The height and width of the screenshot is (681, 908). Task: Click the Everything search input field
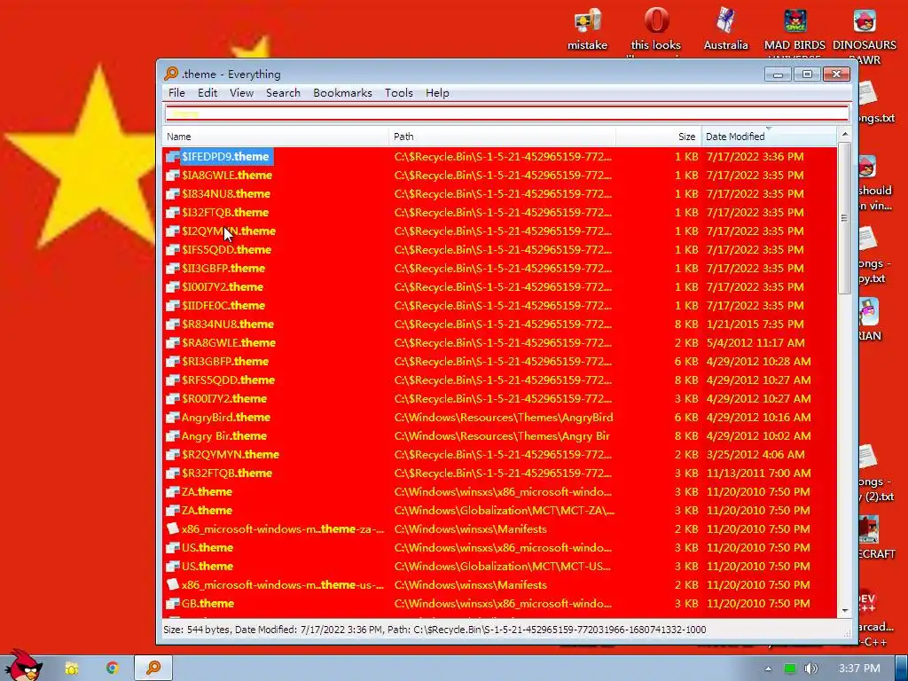[507, 113]
